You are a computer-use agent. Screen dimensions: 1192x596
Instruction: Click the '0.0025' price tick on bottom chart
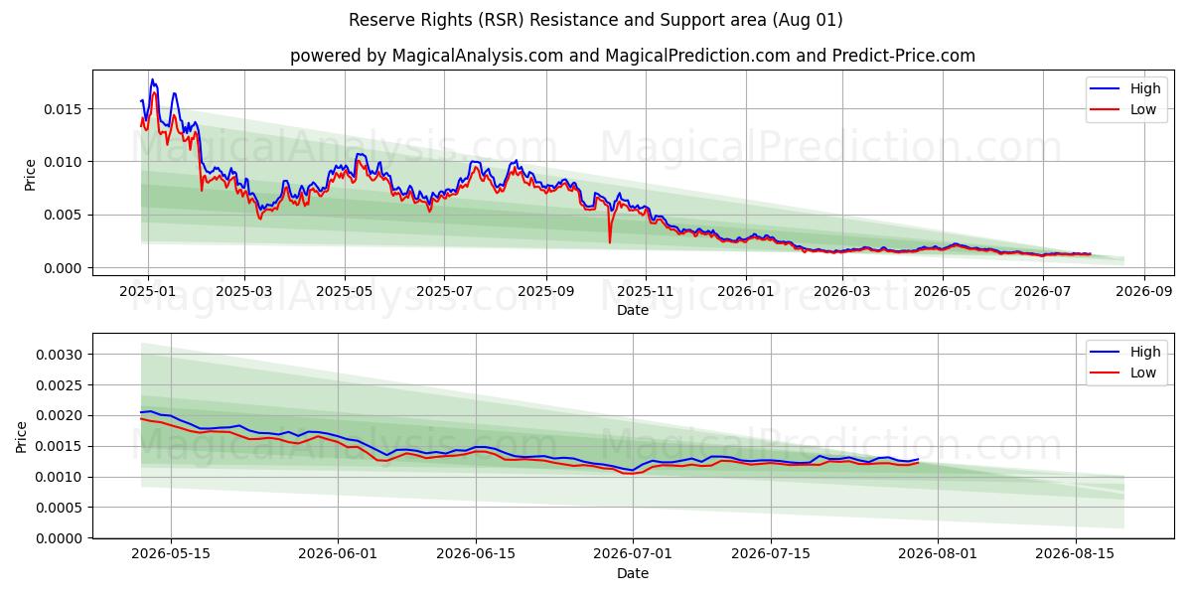62,385
